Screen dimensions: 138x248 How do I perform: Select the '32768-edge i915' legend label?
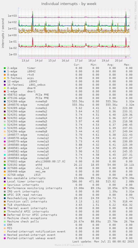click(x=24, y=175)
